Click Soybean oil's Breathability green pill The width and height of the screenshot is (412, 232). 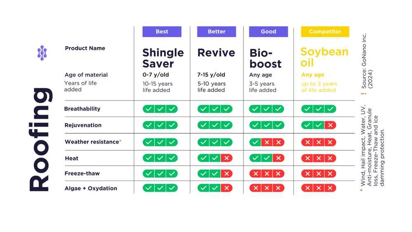pyautogui.click(x=318, y=109)
